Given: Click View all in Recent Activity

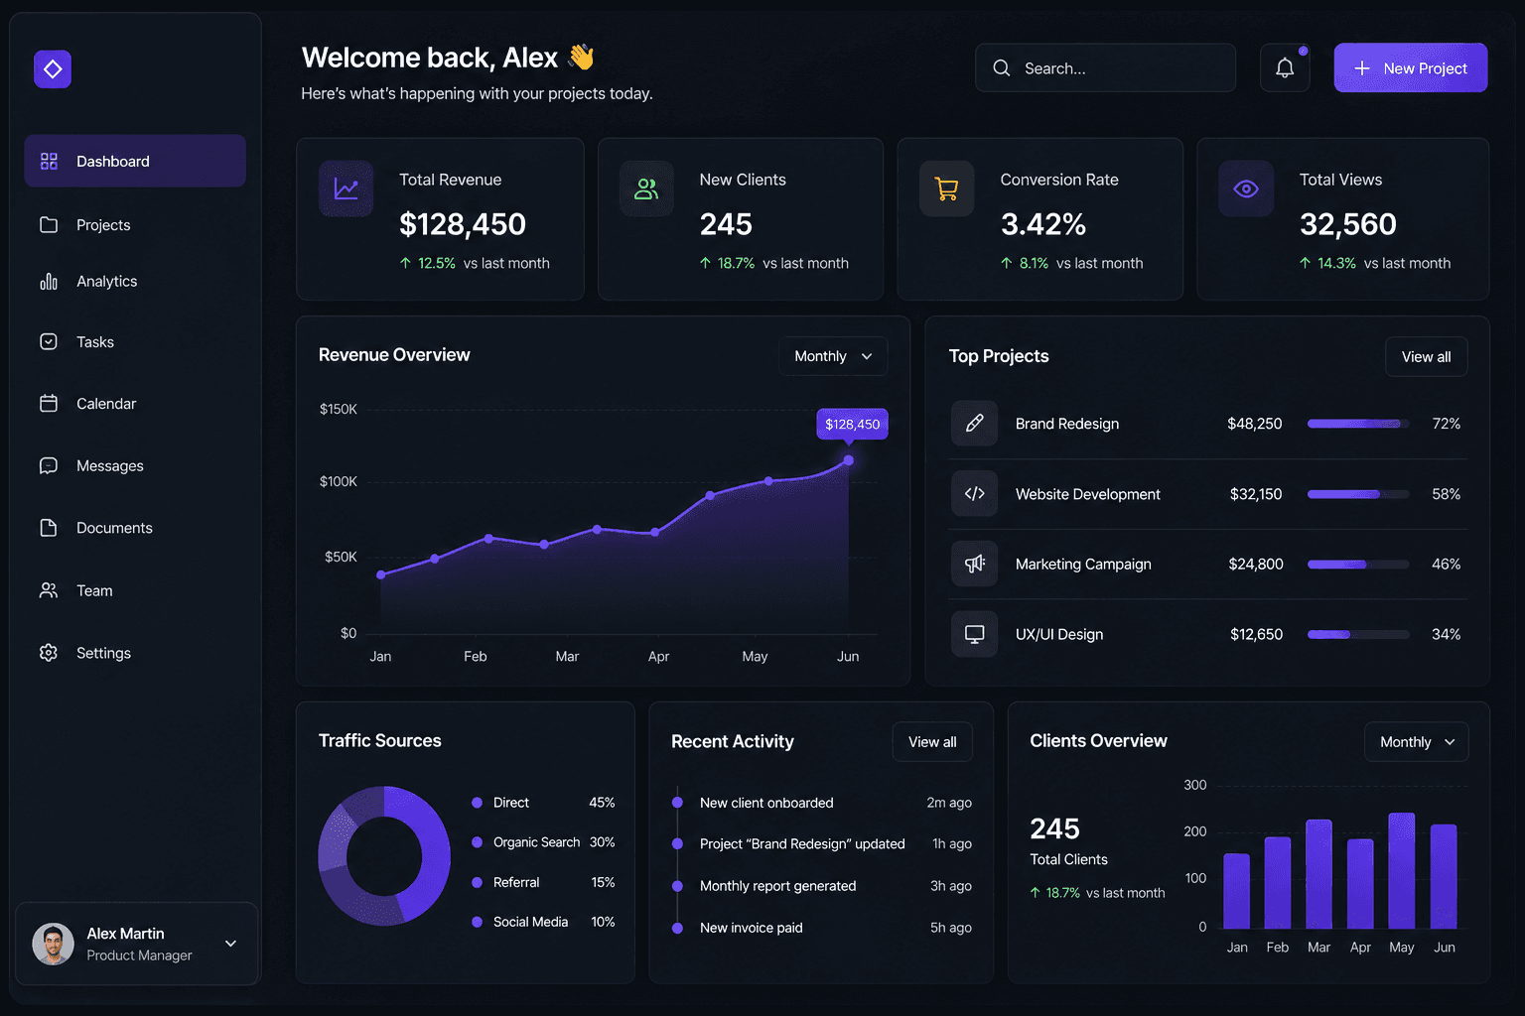Looking at the screenshot, I should (932, 742).
